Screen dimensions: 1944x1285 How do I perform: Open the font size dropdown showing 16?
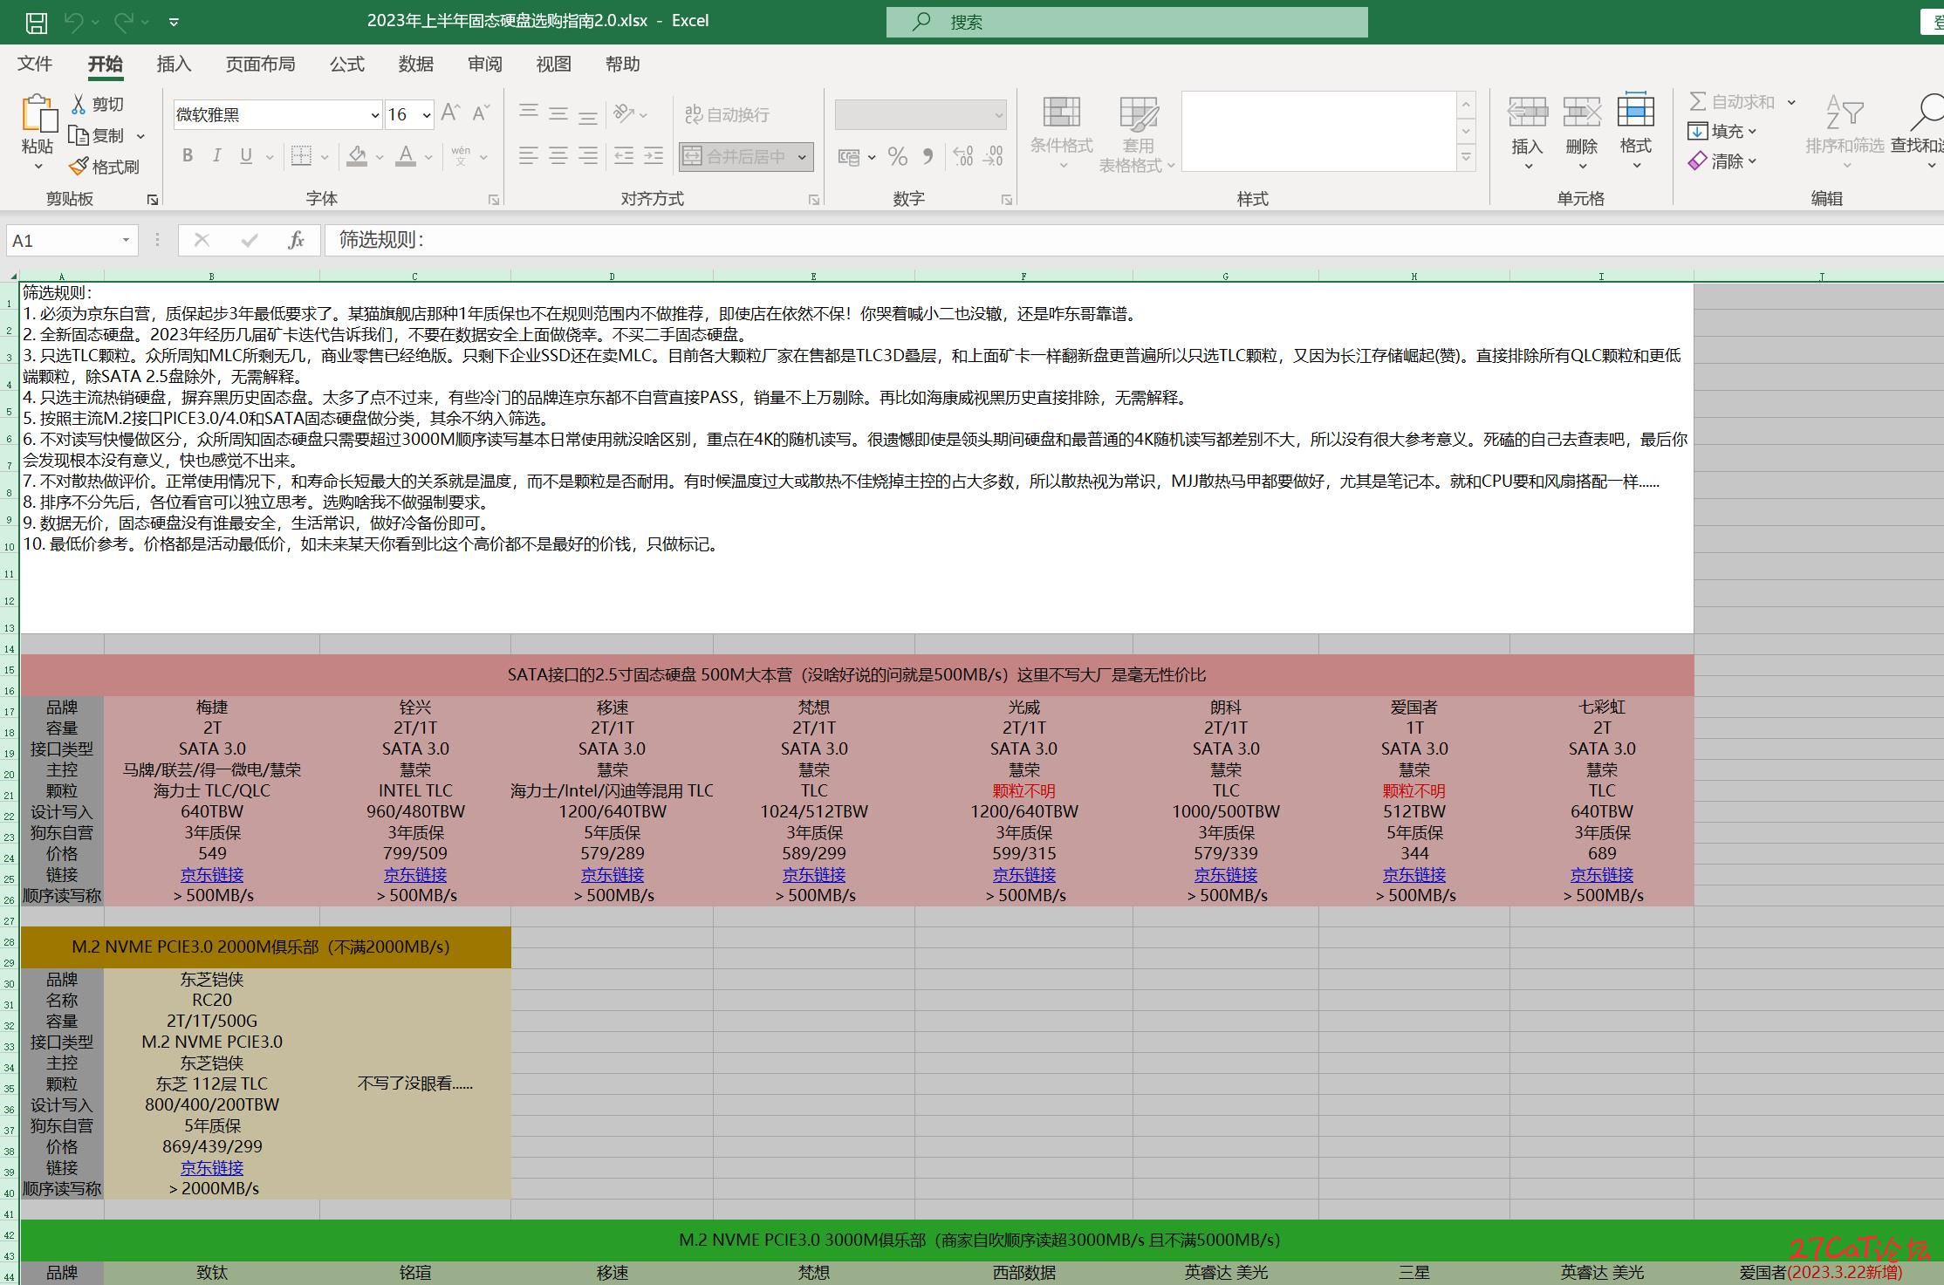point(427,115)
